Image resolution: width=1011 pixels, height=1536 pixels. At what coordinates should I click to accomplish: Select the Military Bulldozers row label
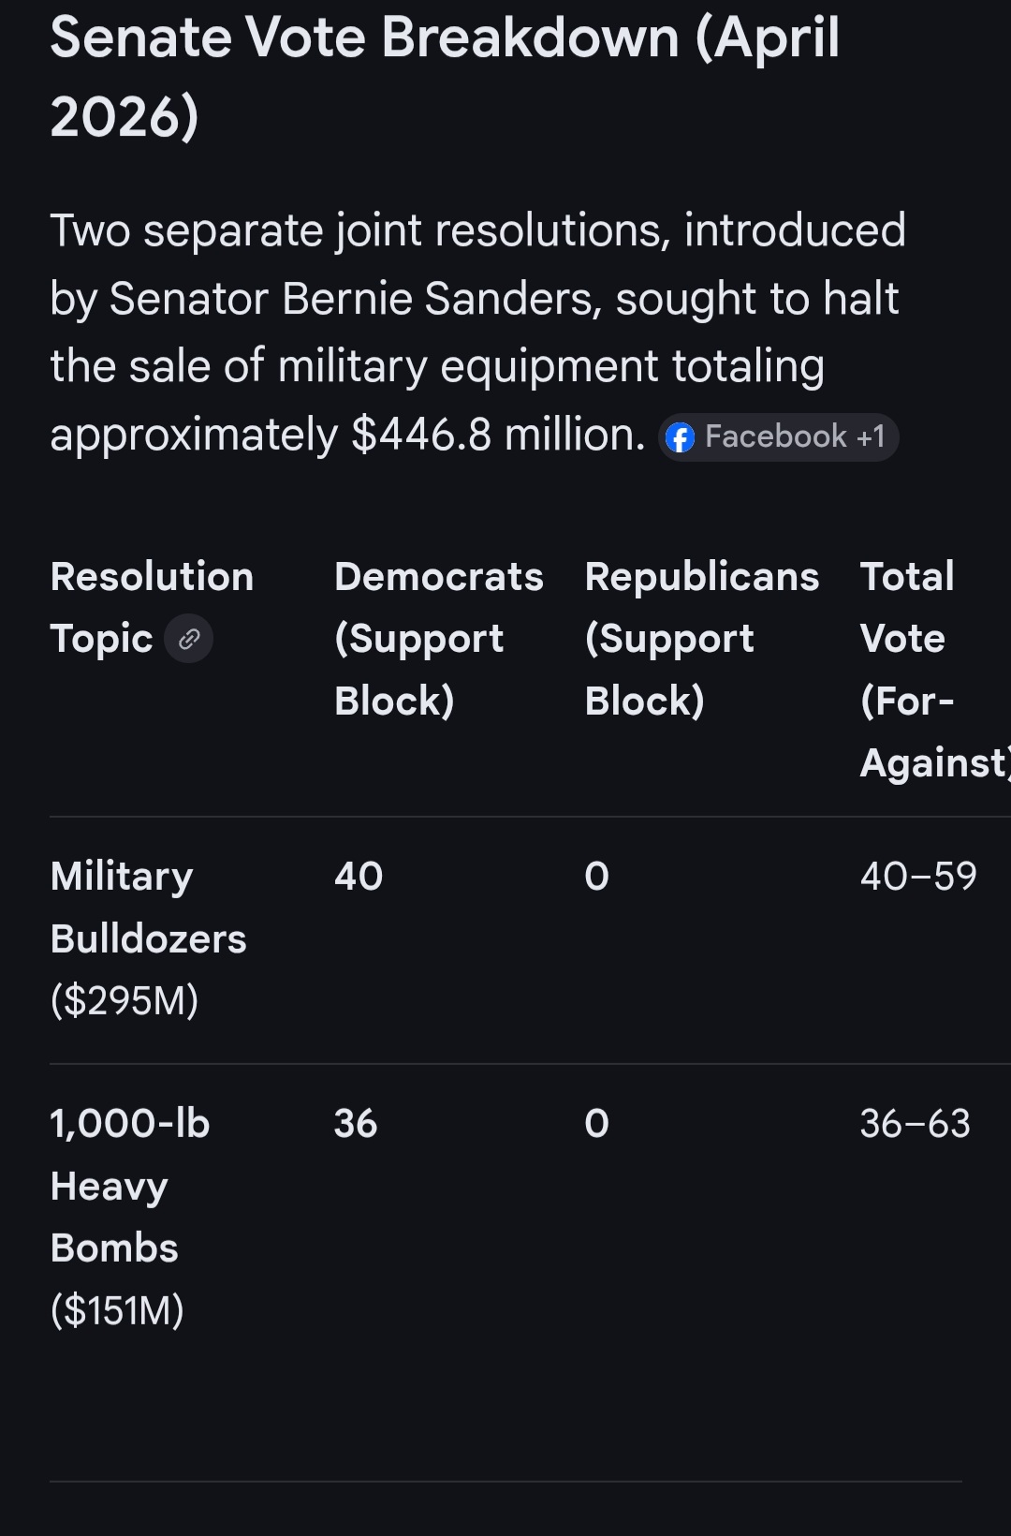click(148, 908)
